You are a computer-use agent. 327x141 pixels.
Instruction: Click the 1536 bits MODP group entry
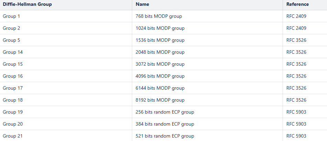click(x=160, y=40)
